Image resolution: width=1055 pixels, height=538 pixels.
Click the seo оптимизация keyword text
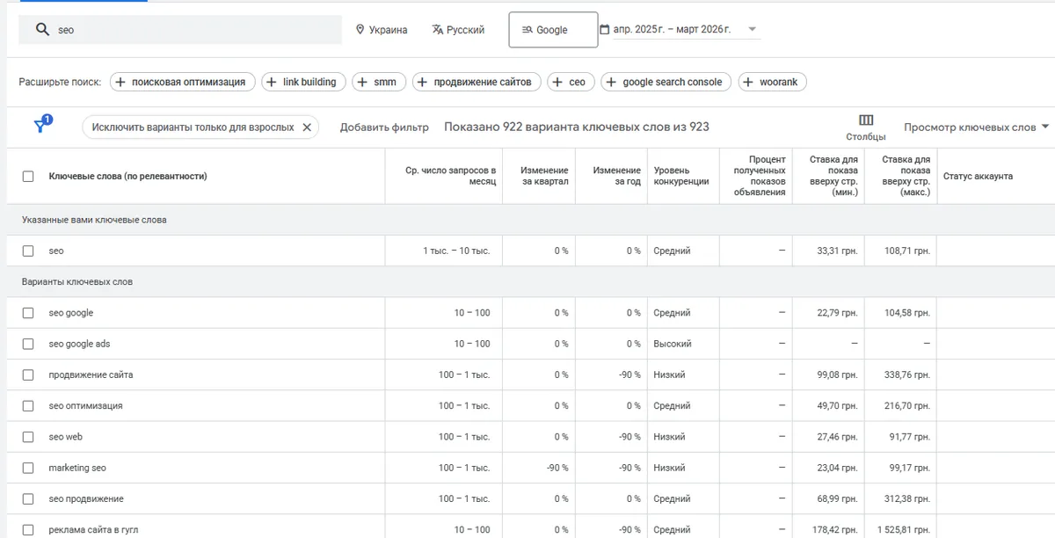85,406
